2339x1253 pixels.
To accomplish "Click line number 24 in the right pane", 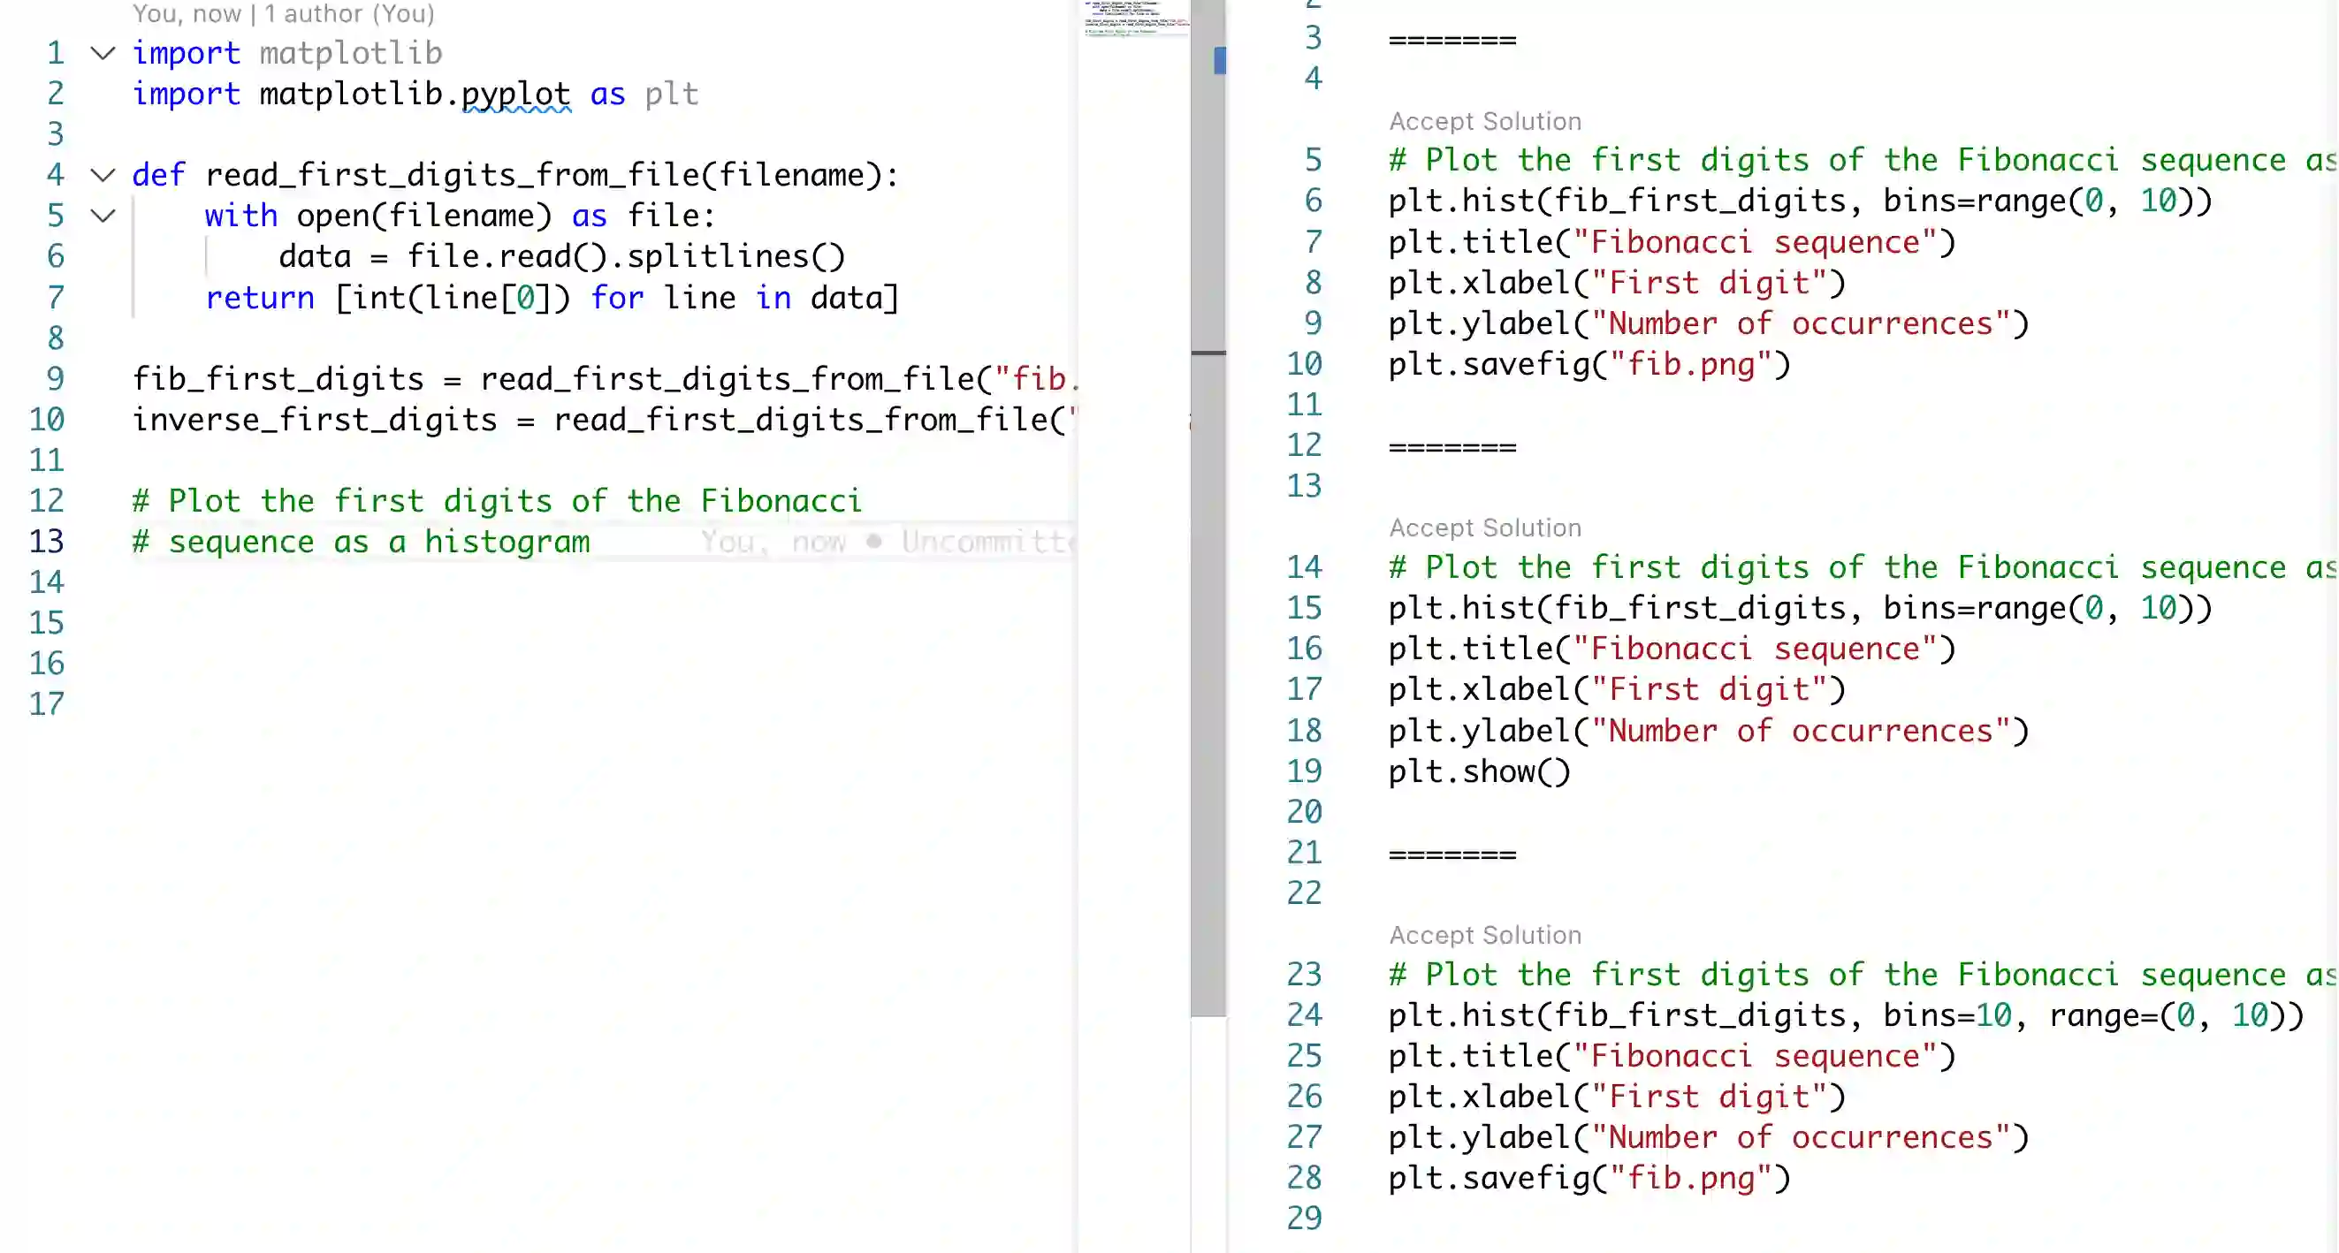I will (1304, 1015).
